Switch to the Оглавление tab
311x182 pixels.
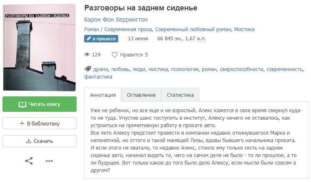point(141,95)
